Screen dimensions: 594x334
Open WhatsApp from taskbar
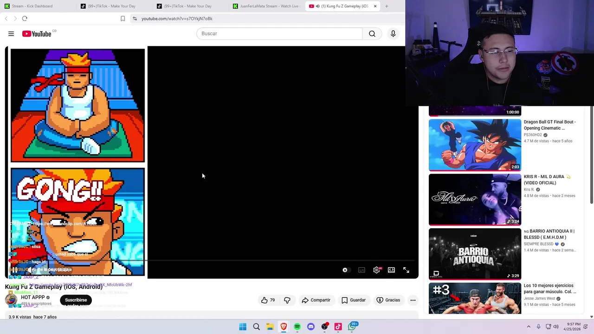point(352,327)
